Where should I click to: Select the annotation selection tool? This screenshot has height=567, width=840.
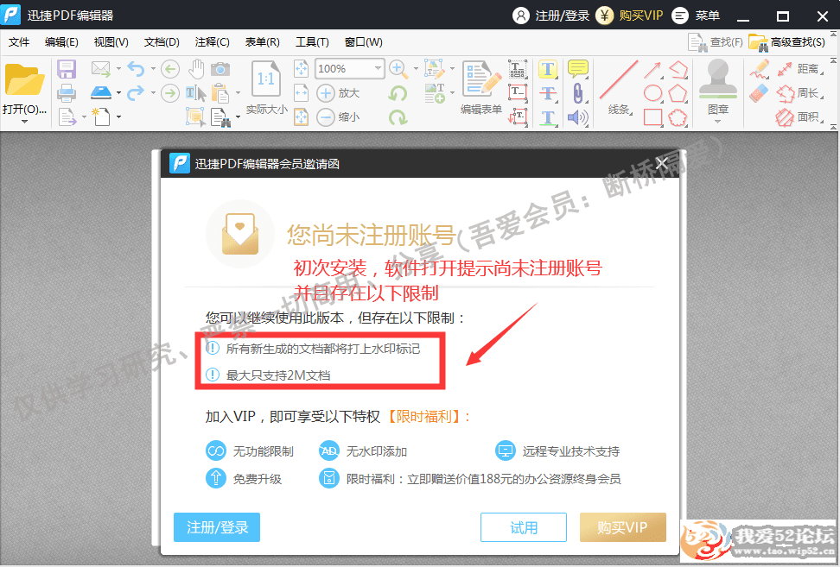195,117
